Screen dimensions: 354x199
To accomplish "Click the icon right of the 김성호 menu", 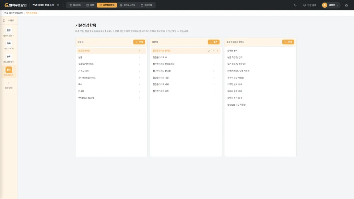I will tap(346, 5).
